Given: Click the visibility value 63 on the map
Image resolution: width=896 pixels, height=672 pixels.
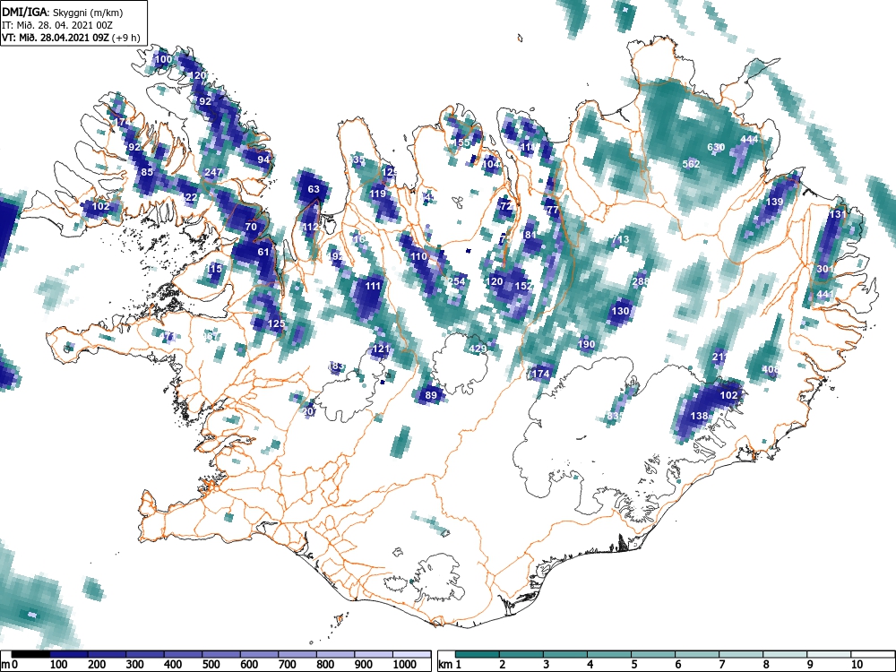Looking at the screenshot, I should 314,189.
